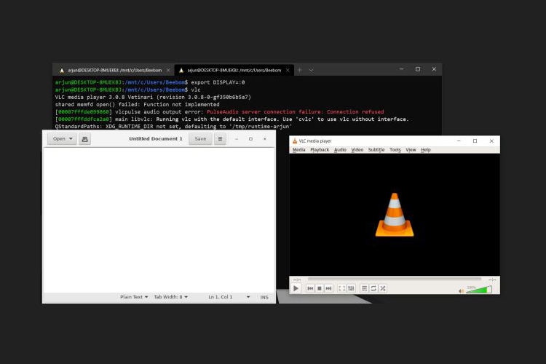This screenshot has width=546, height=364.
Task: Add a new terminal tab with plus
Action: click(x=299, y=70)
